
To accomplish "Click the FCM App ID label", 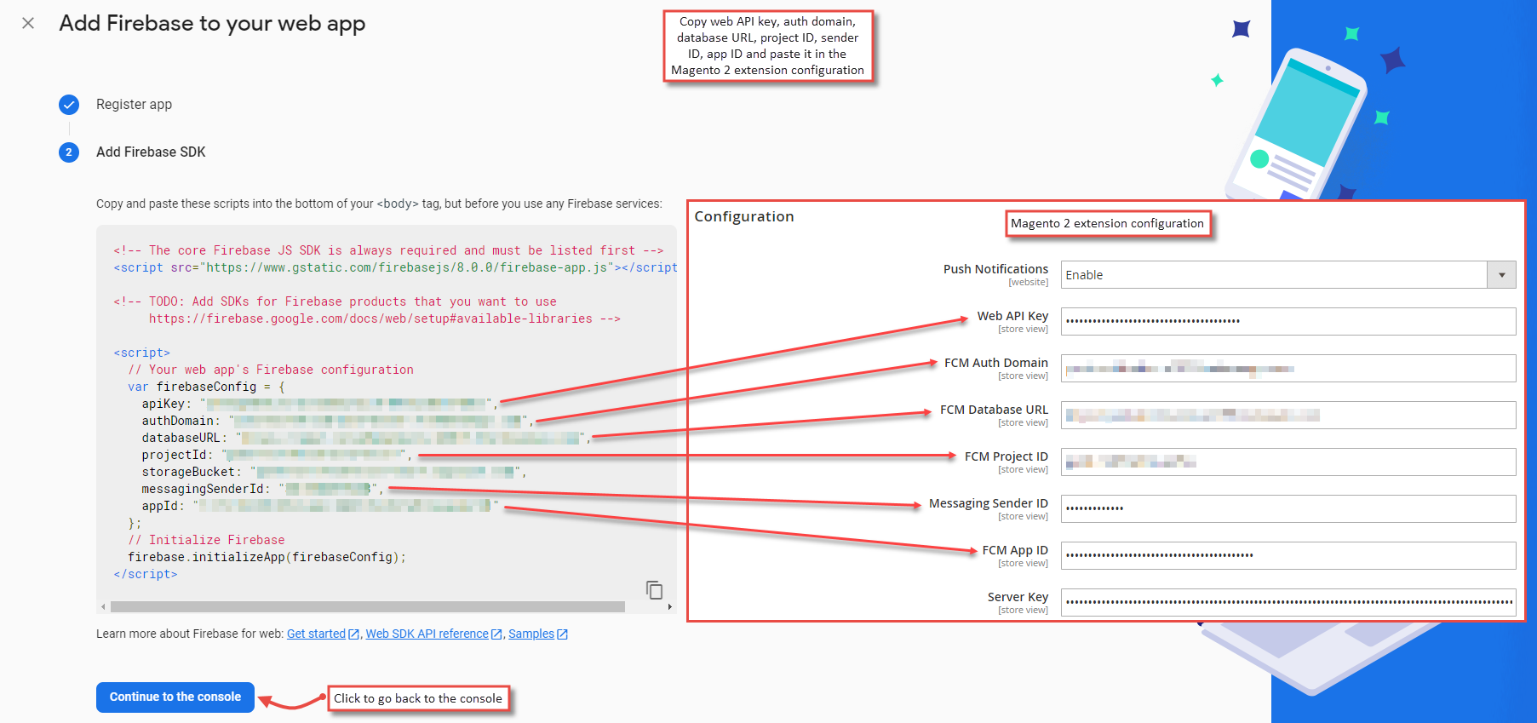I will [x=1015, y=550].
